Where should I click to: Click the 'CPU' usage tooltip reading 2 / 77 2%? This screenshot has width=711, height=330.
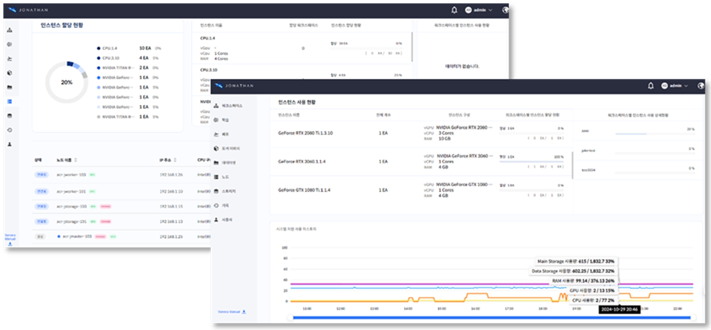[593, 300]
